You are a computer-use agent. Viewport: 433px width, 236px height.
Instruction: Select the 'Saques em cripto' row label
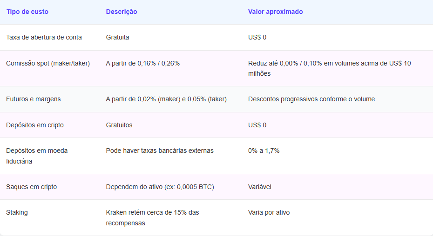pos(31,187)
